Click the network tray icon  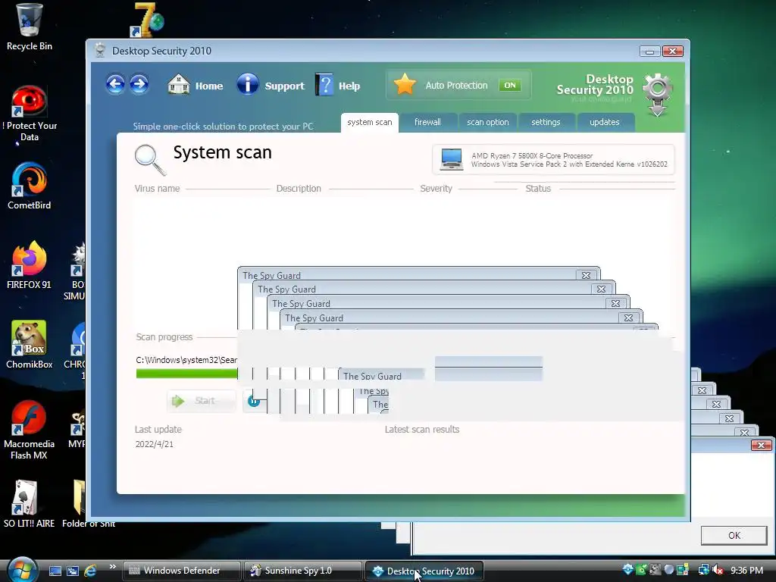click(703, 570)
